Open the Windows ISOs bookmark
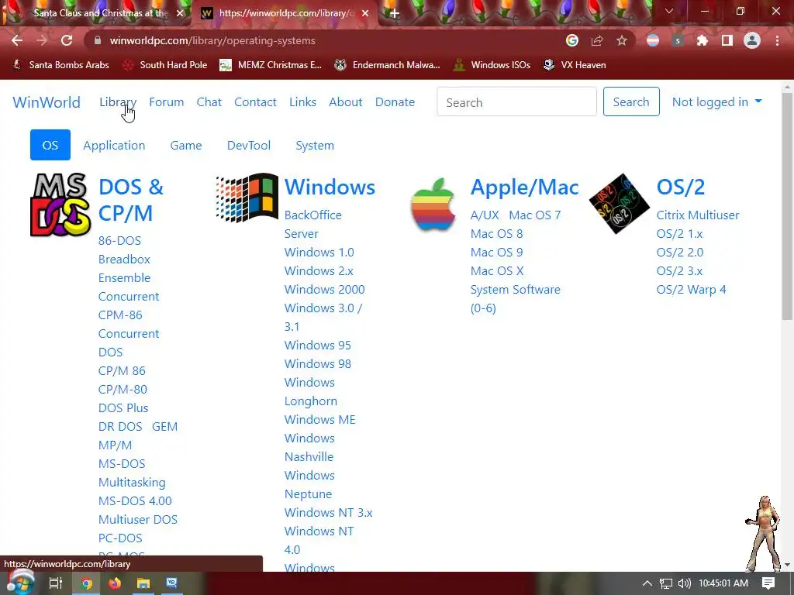Viewport: 794px width, 595px height. point(492,65)
